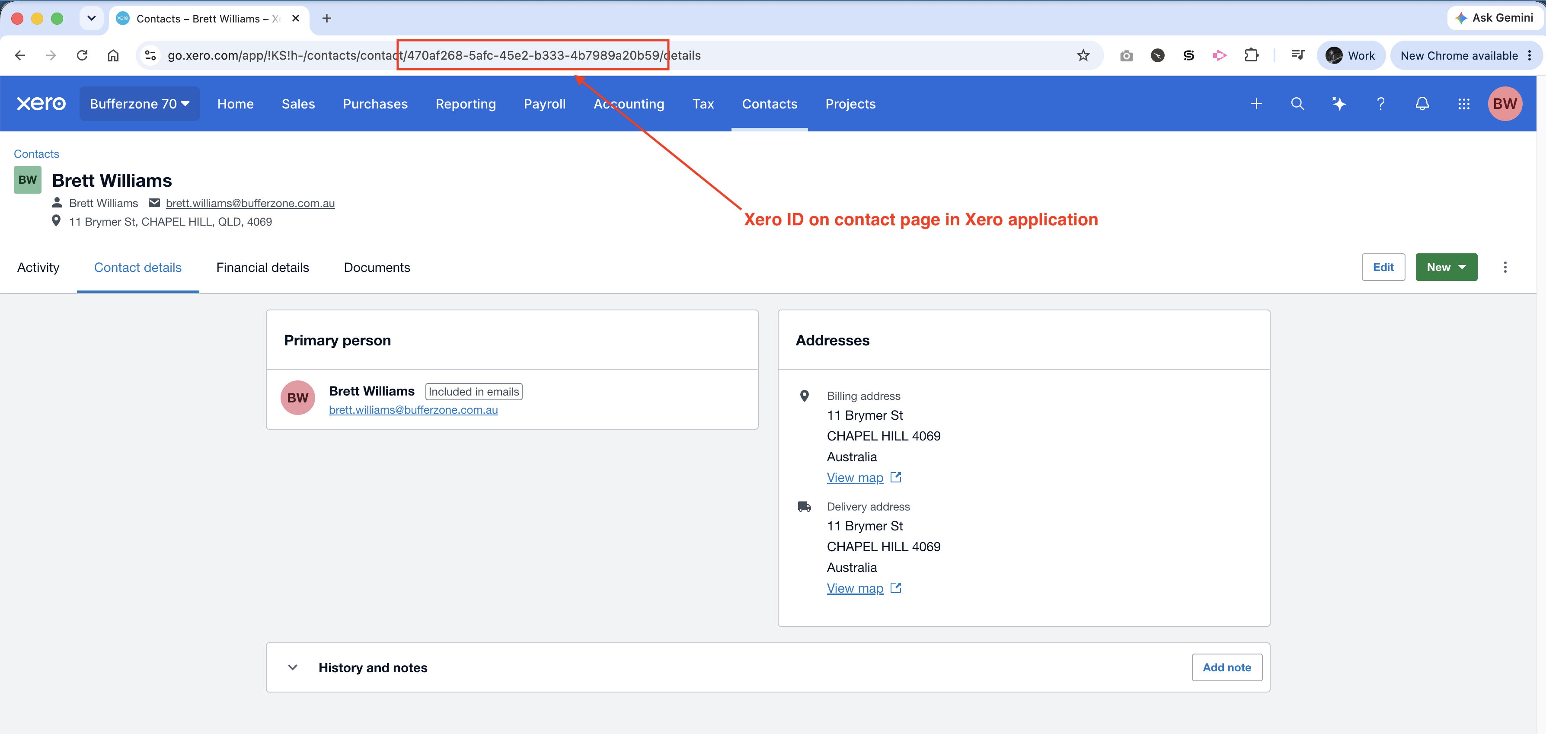Expand the History and notes section

click(x=293, y=667)
